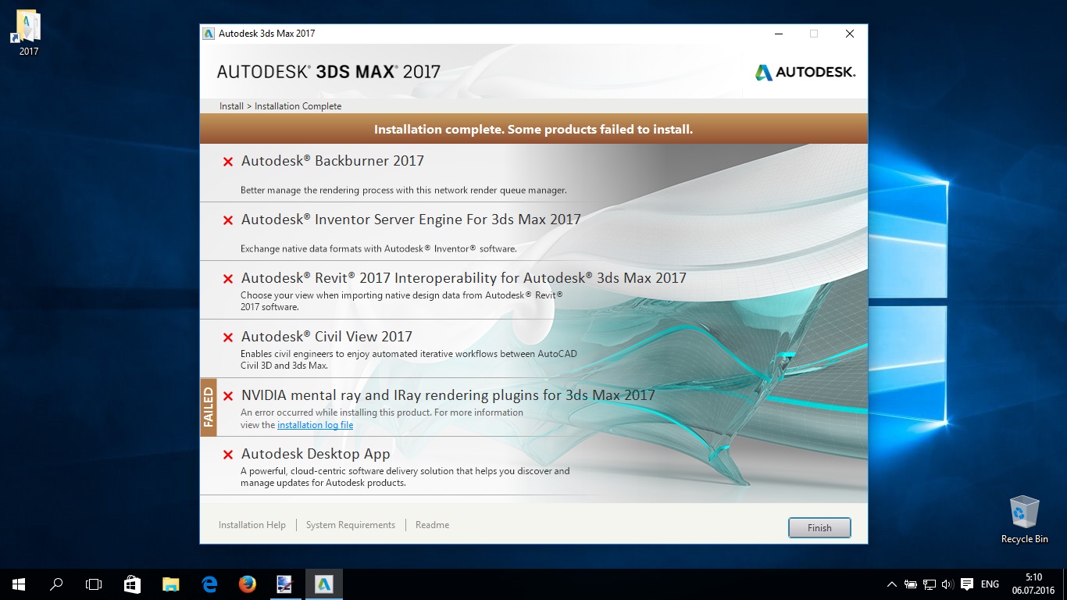Launch Windows Store from taskbar

click(x=133, y=584)
